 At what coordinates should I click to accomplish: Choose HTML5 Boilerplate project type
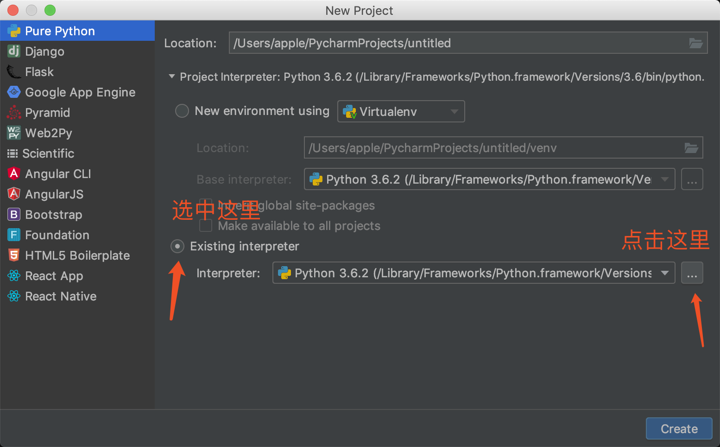click(x=77, y=255)
